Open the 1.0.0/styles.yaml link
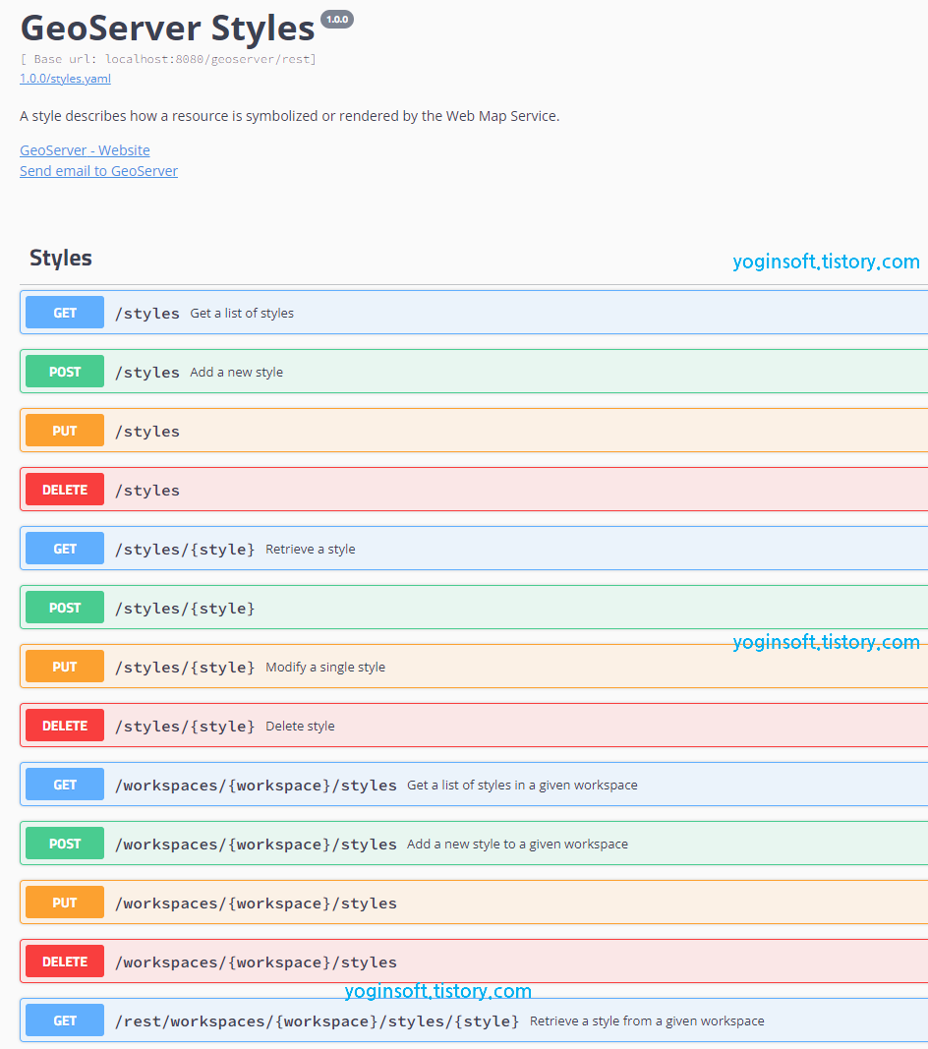 coord(65,79)
